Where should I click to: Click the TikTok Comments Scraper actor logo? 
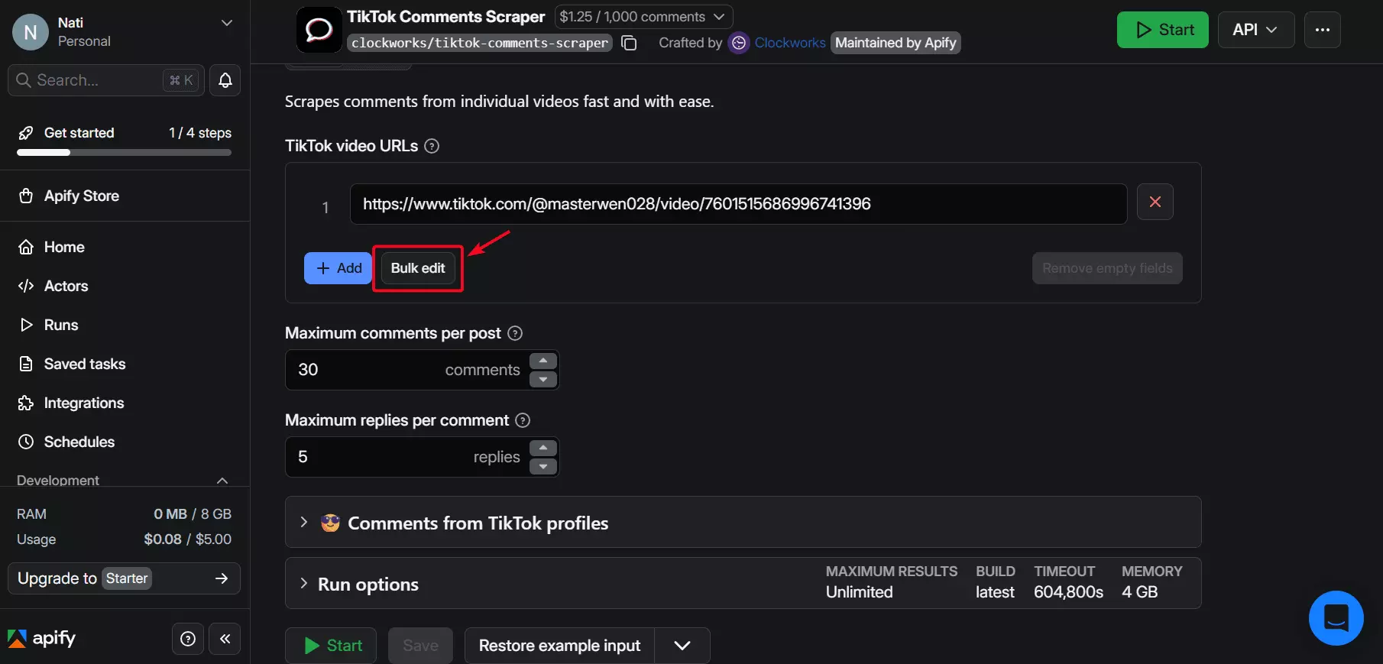(x=319, y=30)
